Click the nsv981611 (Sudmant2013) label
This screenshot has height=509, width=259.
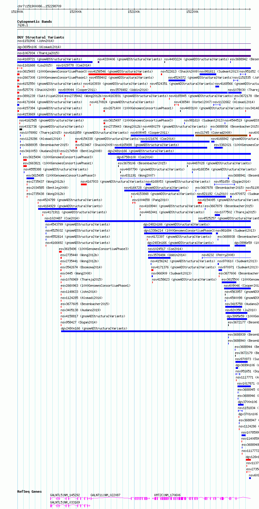(x=219, y=71)
